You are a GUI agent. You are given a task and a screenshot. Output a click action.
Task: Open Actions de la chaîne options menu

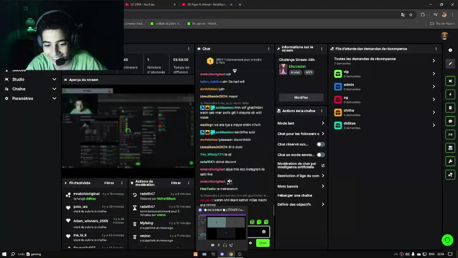(x=321, y=111)
